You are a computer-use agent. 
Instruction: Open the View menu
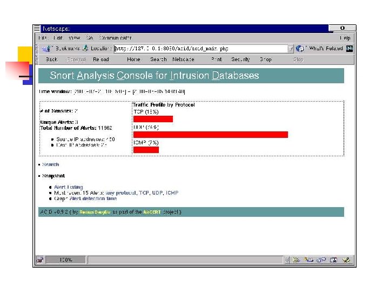(74, 38)
